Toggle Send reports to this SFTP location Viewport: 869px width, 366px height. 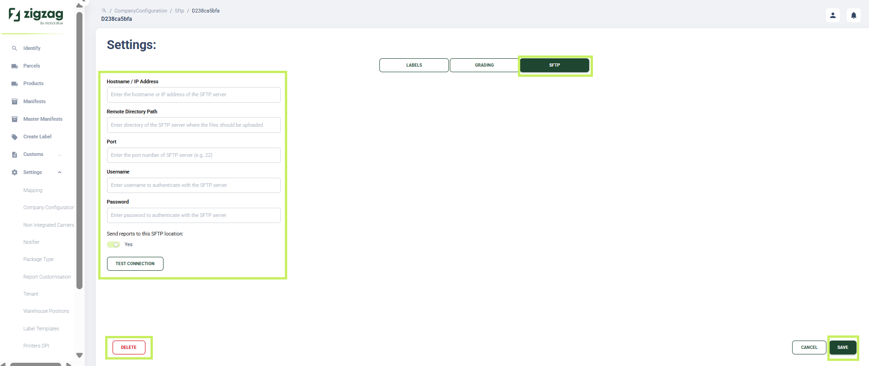coord(113,245)
